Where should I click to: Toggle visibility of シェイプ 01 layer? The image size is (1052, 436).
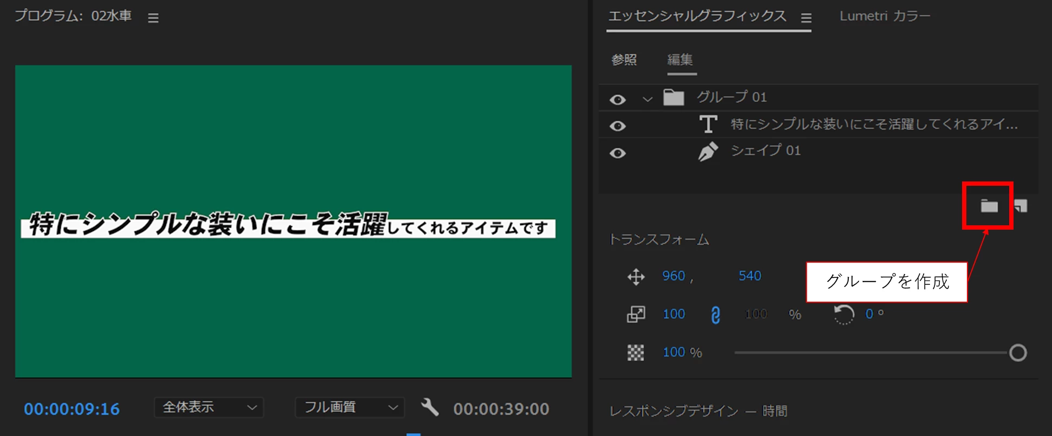618,153
